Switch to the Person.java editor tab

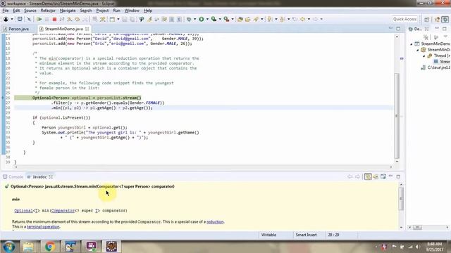pyautogui.click(x=16, y=29)
